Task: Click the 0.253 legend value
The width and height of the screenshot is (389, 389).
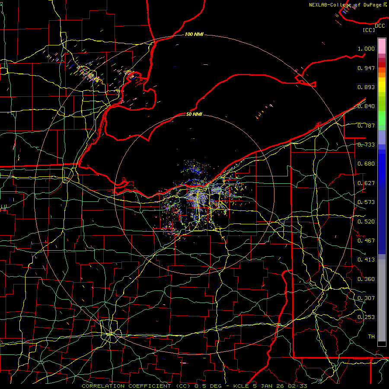Action: 366,317
